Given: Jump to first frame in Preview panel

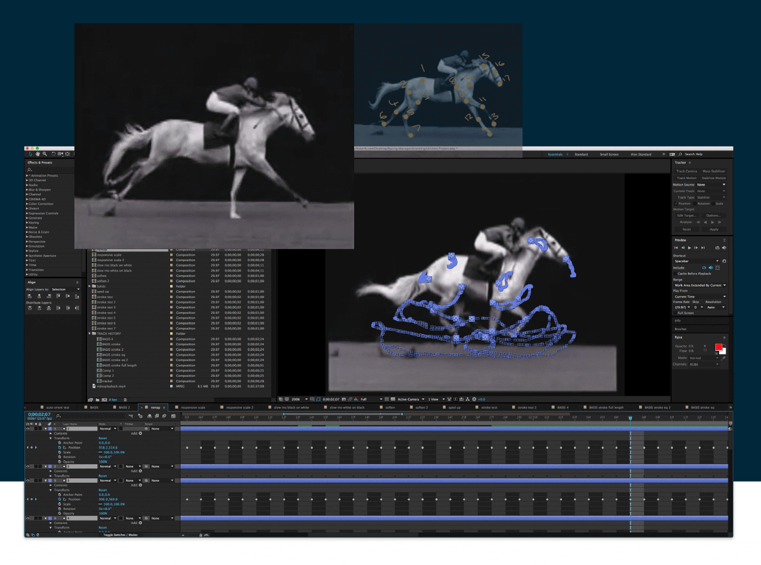Looking at the screenshot, I should coord(676,248).
